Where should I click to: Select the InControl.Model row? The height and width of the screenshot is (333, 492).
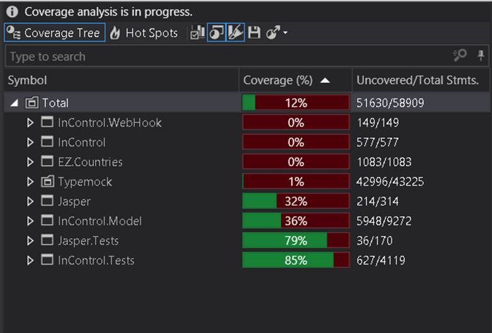tap(246, 221)
